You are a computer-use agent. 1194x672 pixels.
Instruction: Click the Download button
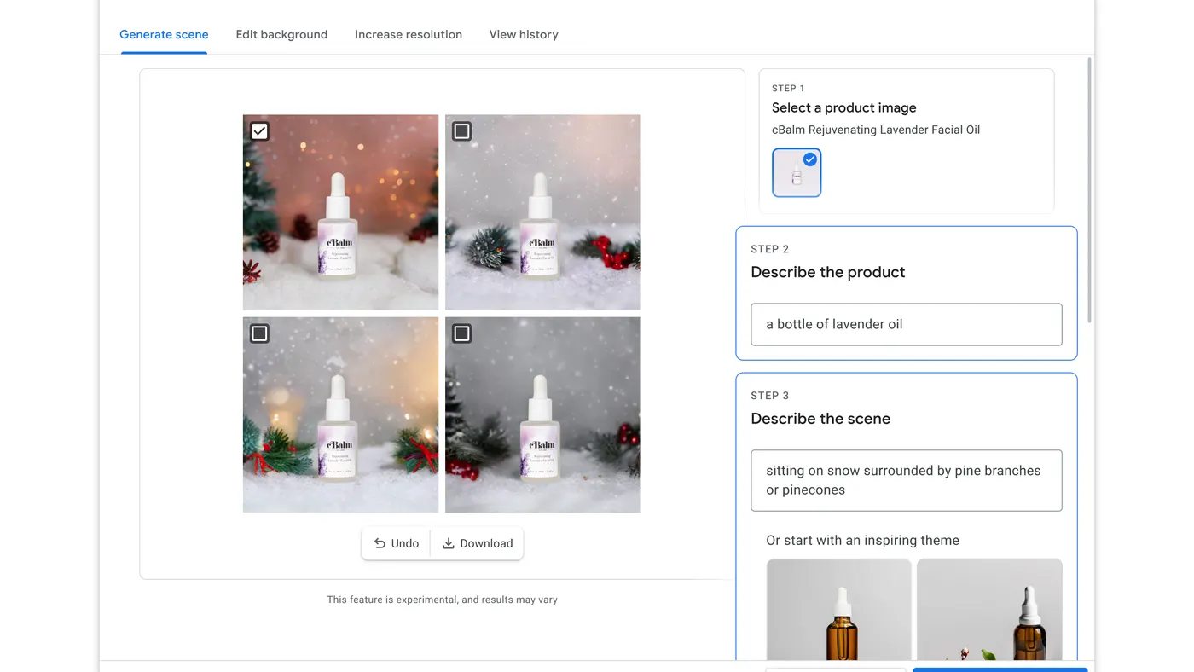click(477, 543)
